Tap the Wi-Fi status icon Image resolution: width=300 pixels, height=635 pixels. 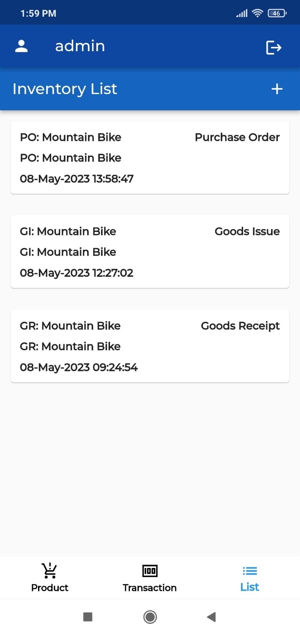[258, 13]
